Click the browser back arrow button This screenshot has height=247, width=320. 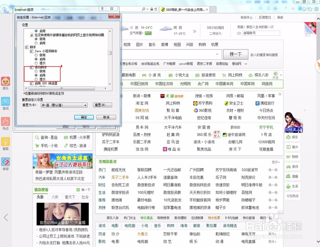(x=4, y=9)
